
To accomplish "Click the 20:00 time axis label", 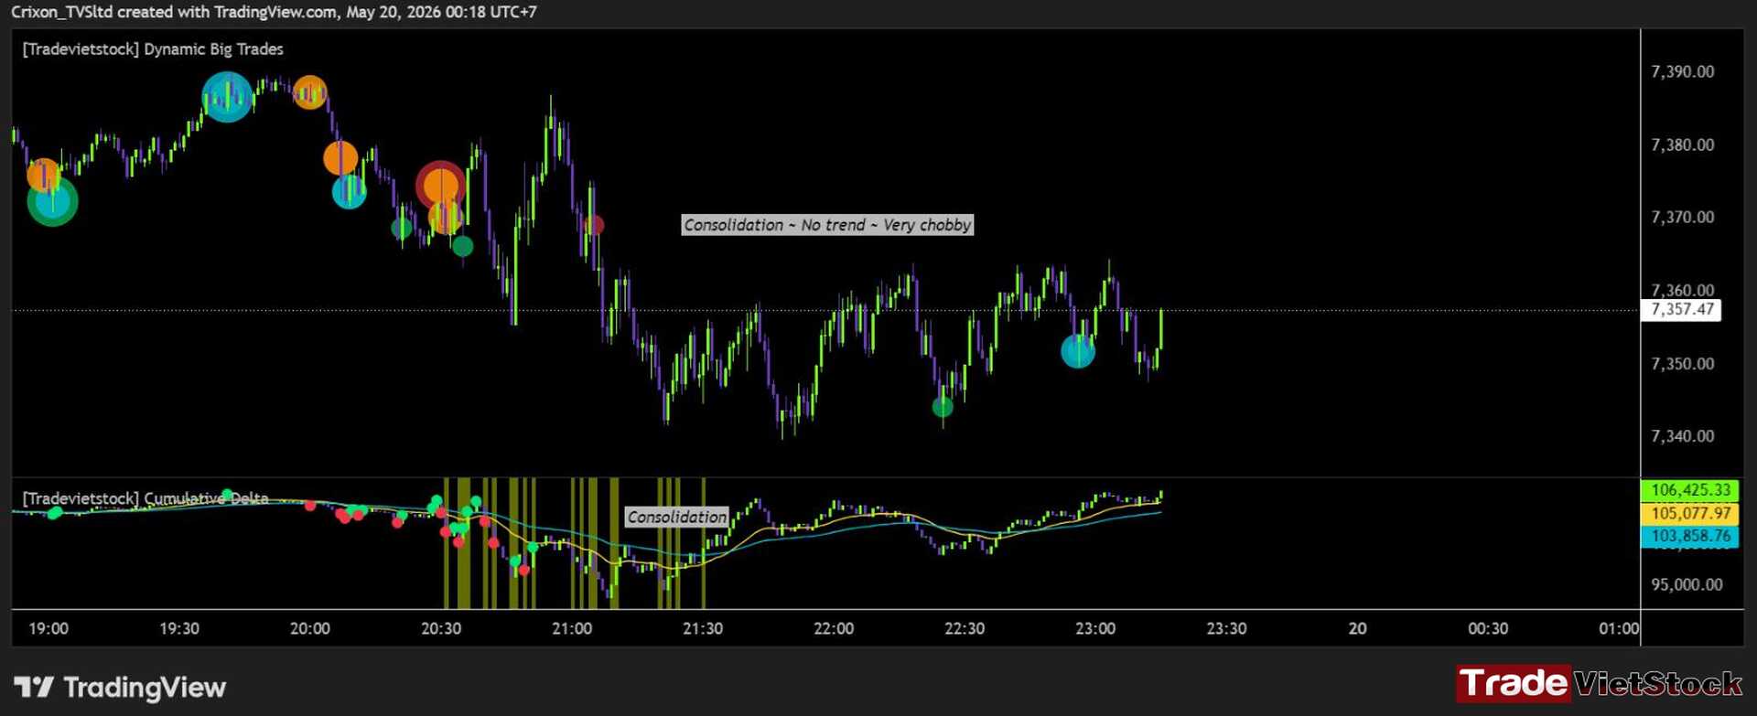I will point(310,629).
